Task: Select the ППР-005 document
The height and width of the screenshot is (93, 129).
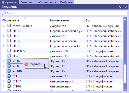Action: [19, 51]
